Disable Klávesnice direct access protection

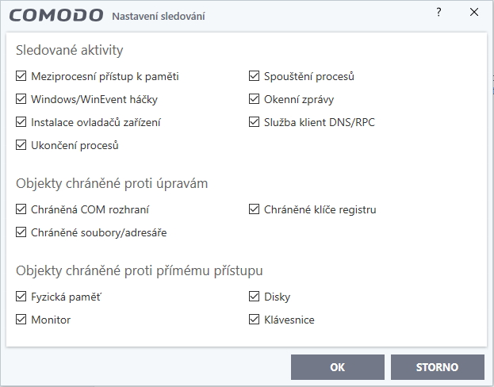255,320
